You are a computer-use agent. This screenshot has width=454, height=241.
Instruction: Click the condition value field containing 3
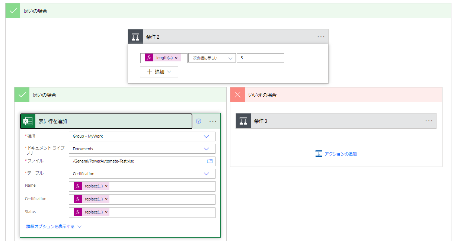coord(260,58)
